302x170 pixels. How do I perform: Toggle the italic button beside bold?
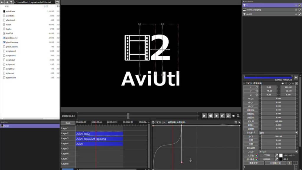pyautogui.click(x=295, y=163)
